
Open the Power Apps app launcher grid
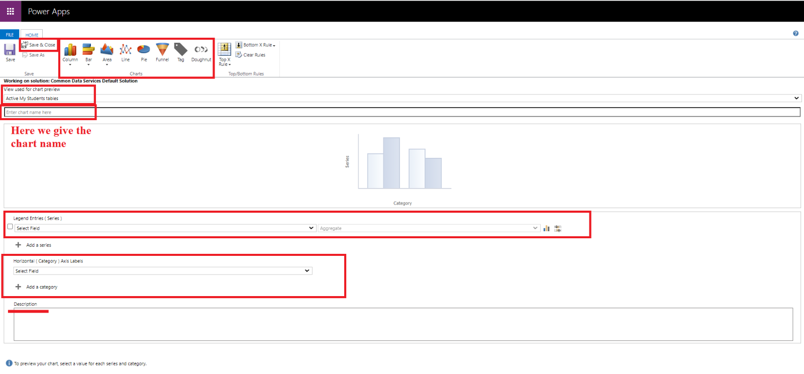pos(10,11)
